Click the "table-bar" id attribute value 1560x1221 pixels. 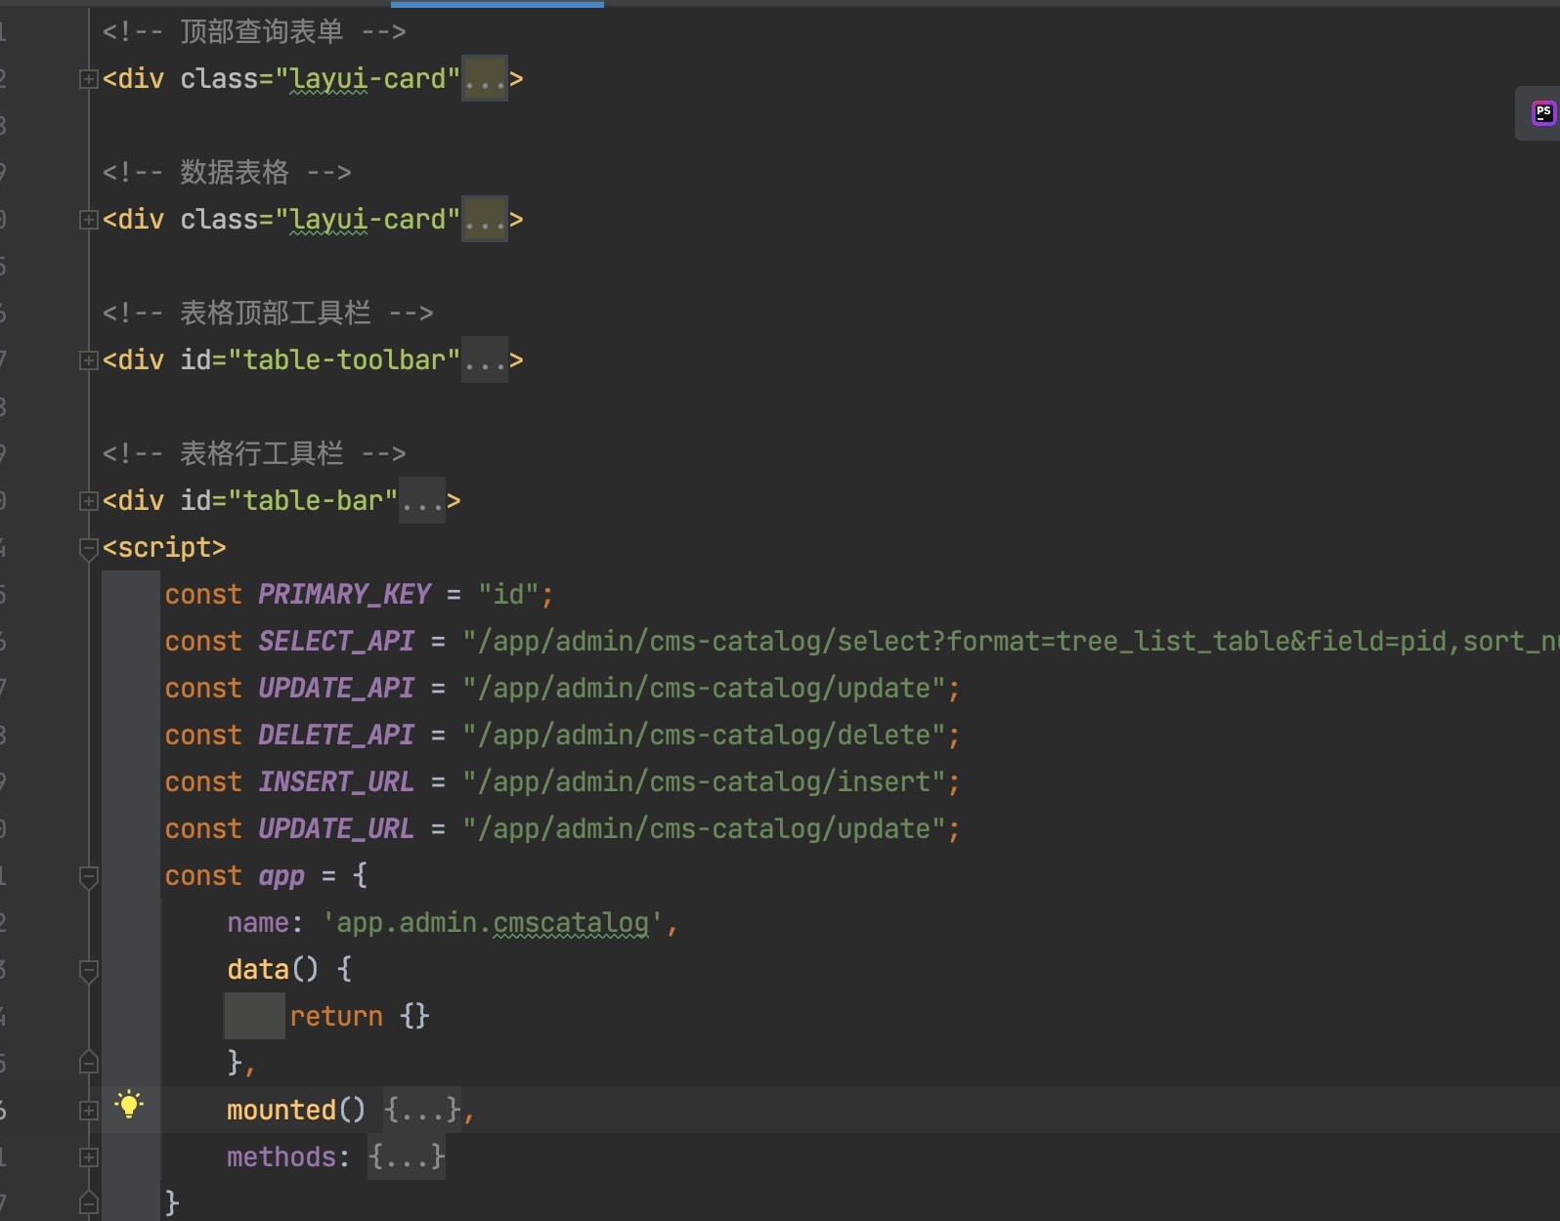pos(313,501)
